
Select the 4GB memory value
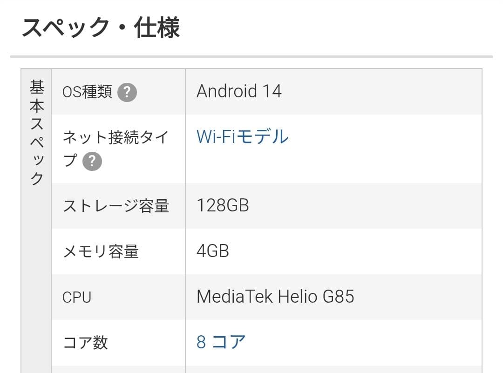tap(213, 251)
